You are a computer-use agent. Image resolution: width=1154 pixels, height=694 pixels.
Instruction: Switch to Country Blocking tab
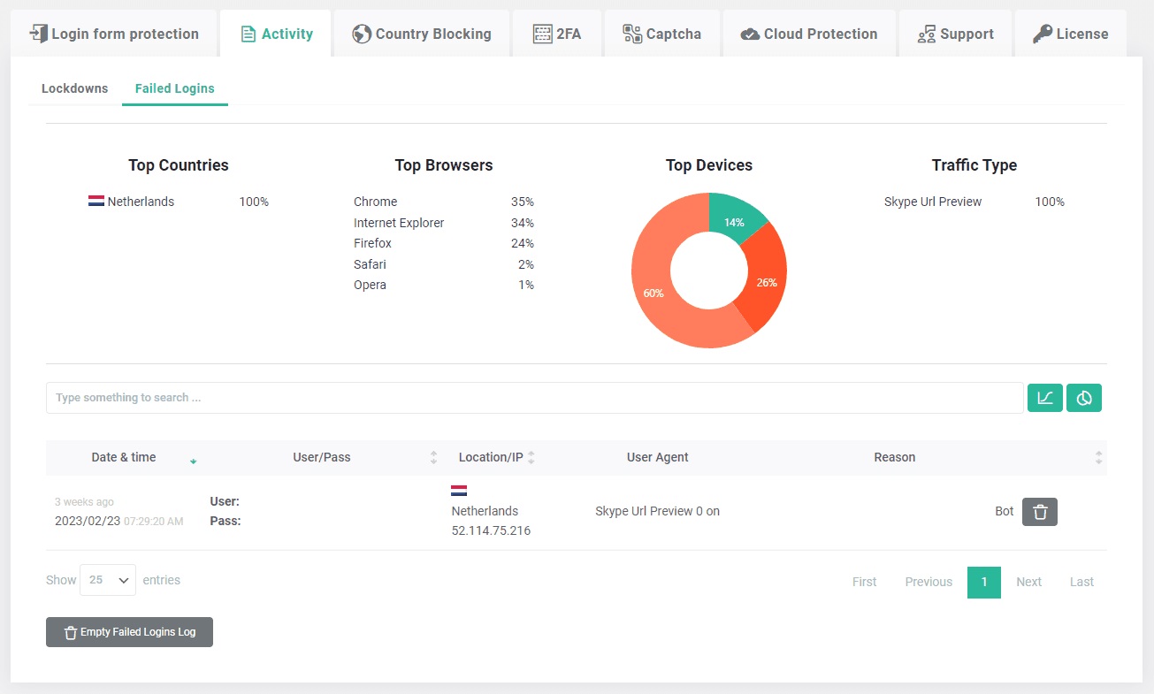421,34
